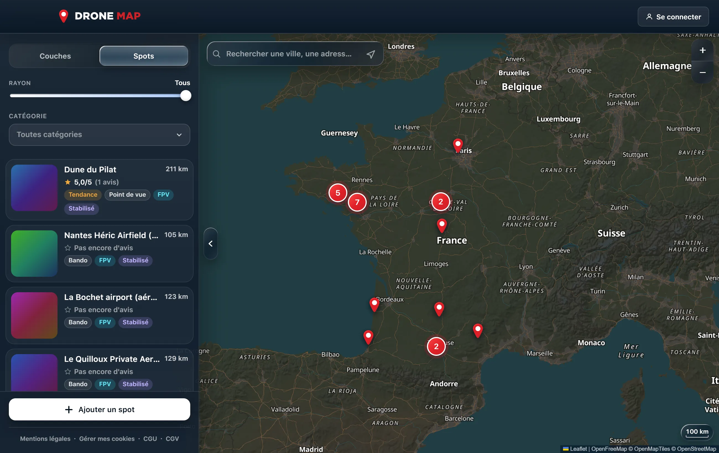The height and width of the screenshot is (453, 719).
Task: Click the 211 km distance label
Action: tap(177, 169)
